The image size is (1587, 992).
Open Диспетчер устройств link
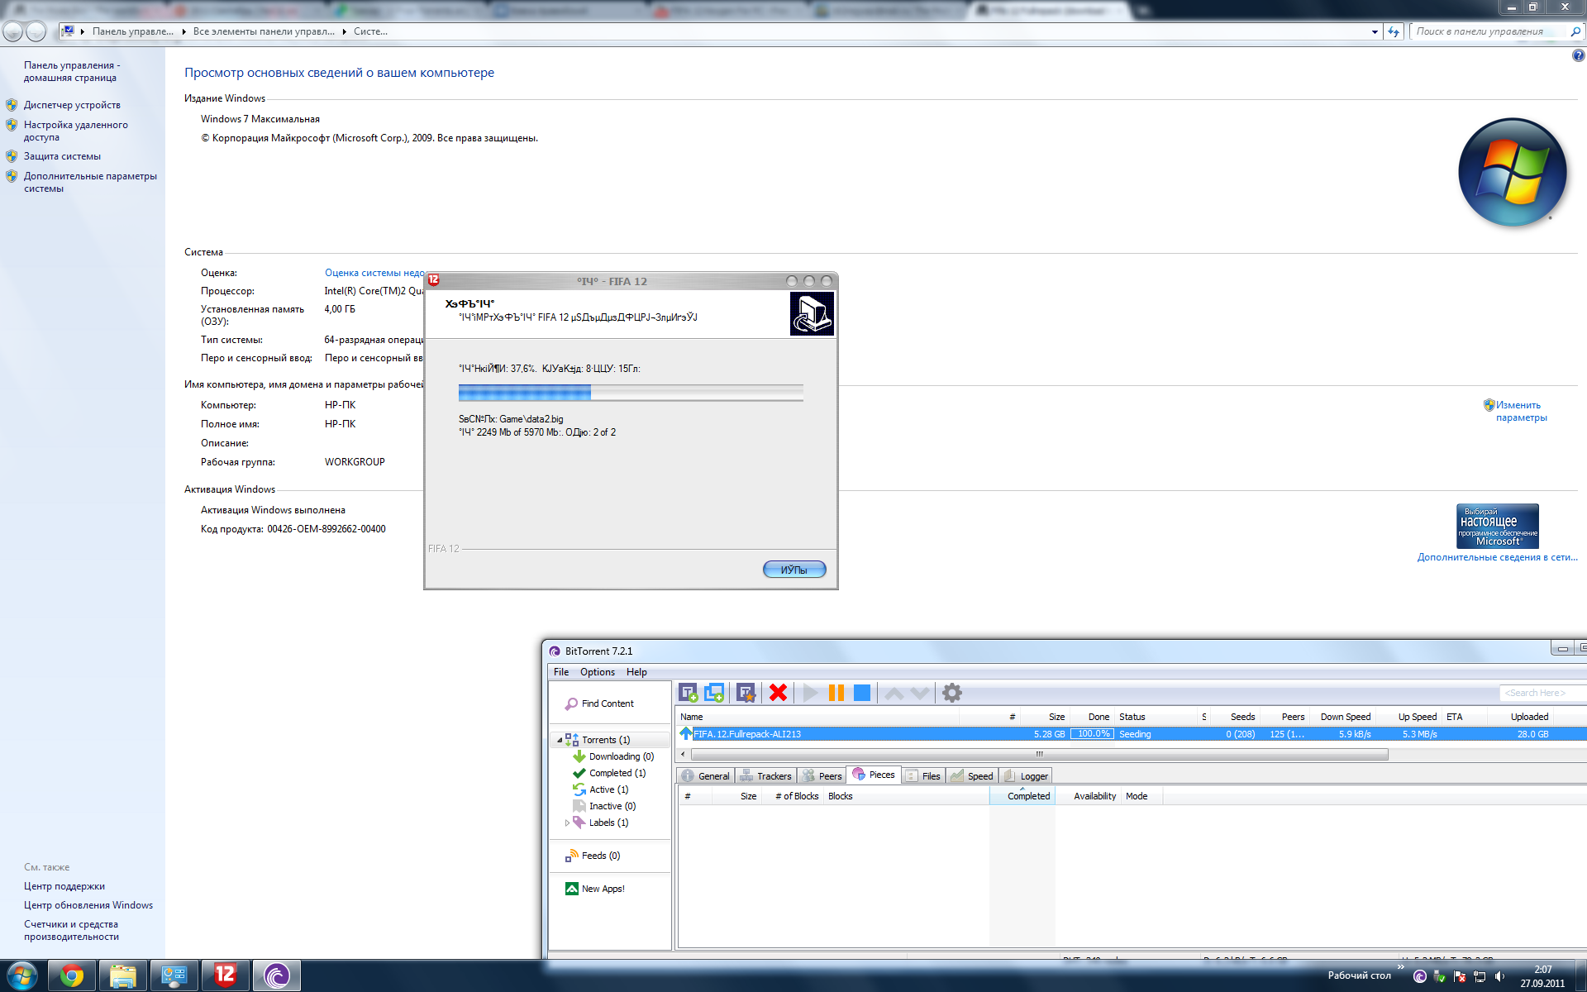pyautogui.click(x=72, y=105)
